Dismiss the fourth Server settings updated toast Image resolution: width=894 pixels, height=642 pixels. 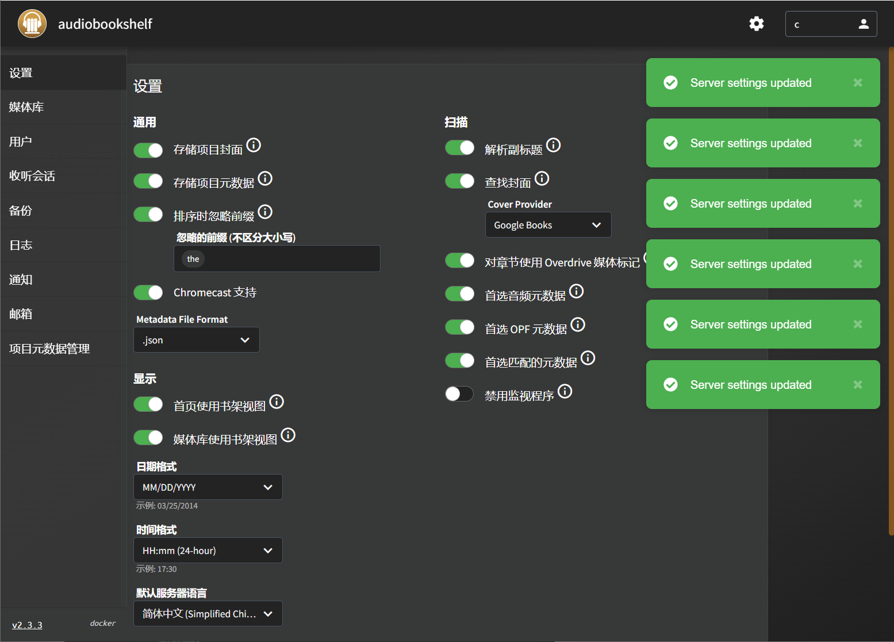[x=858, y=263]
